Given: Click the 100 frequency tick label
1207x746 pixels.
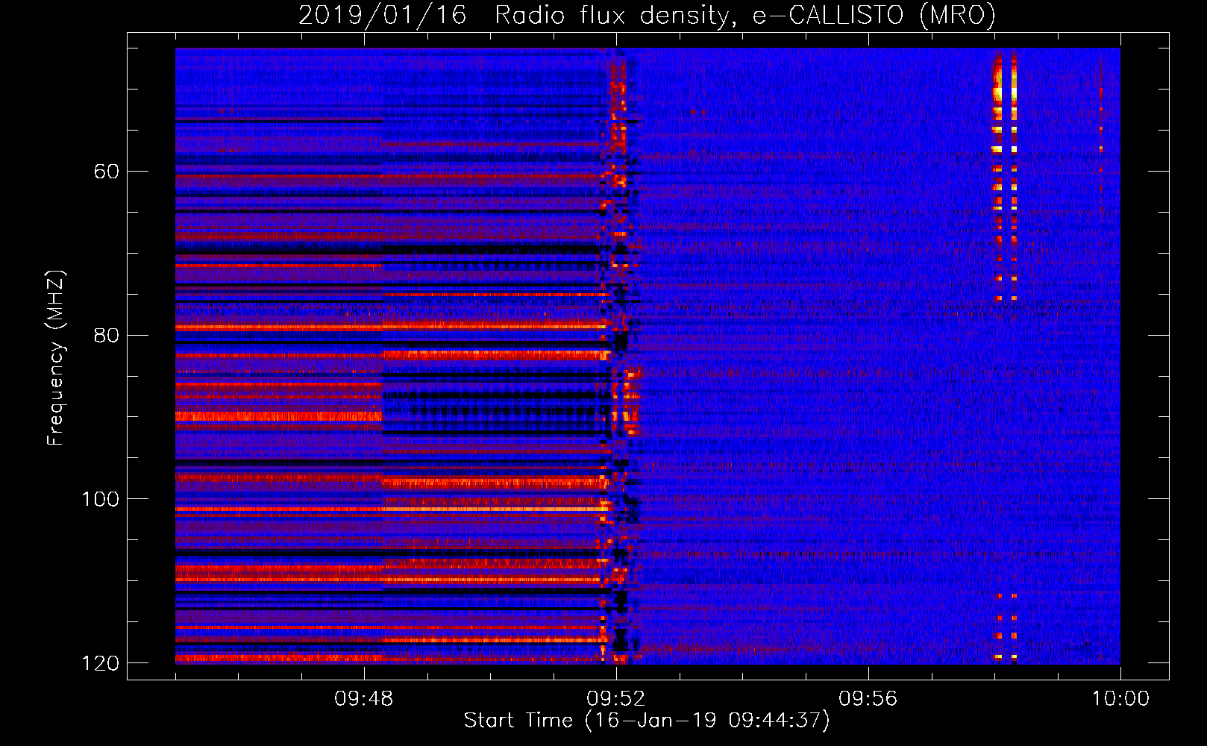Looking at the screenshot, I should pyautogui.click(x=100, y=499).
